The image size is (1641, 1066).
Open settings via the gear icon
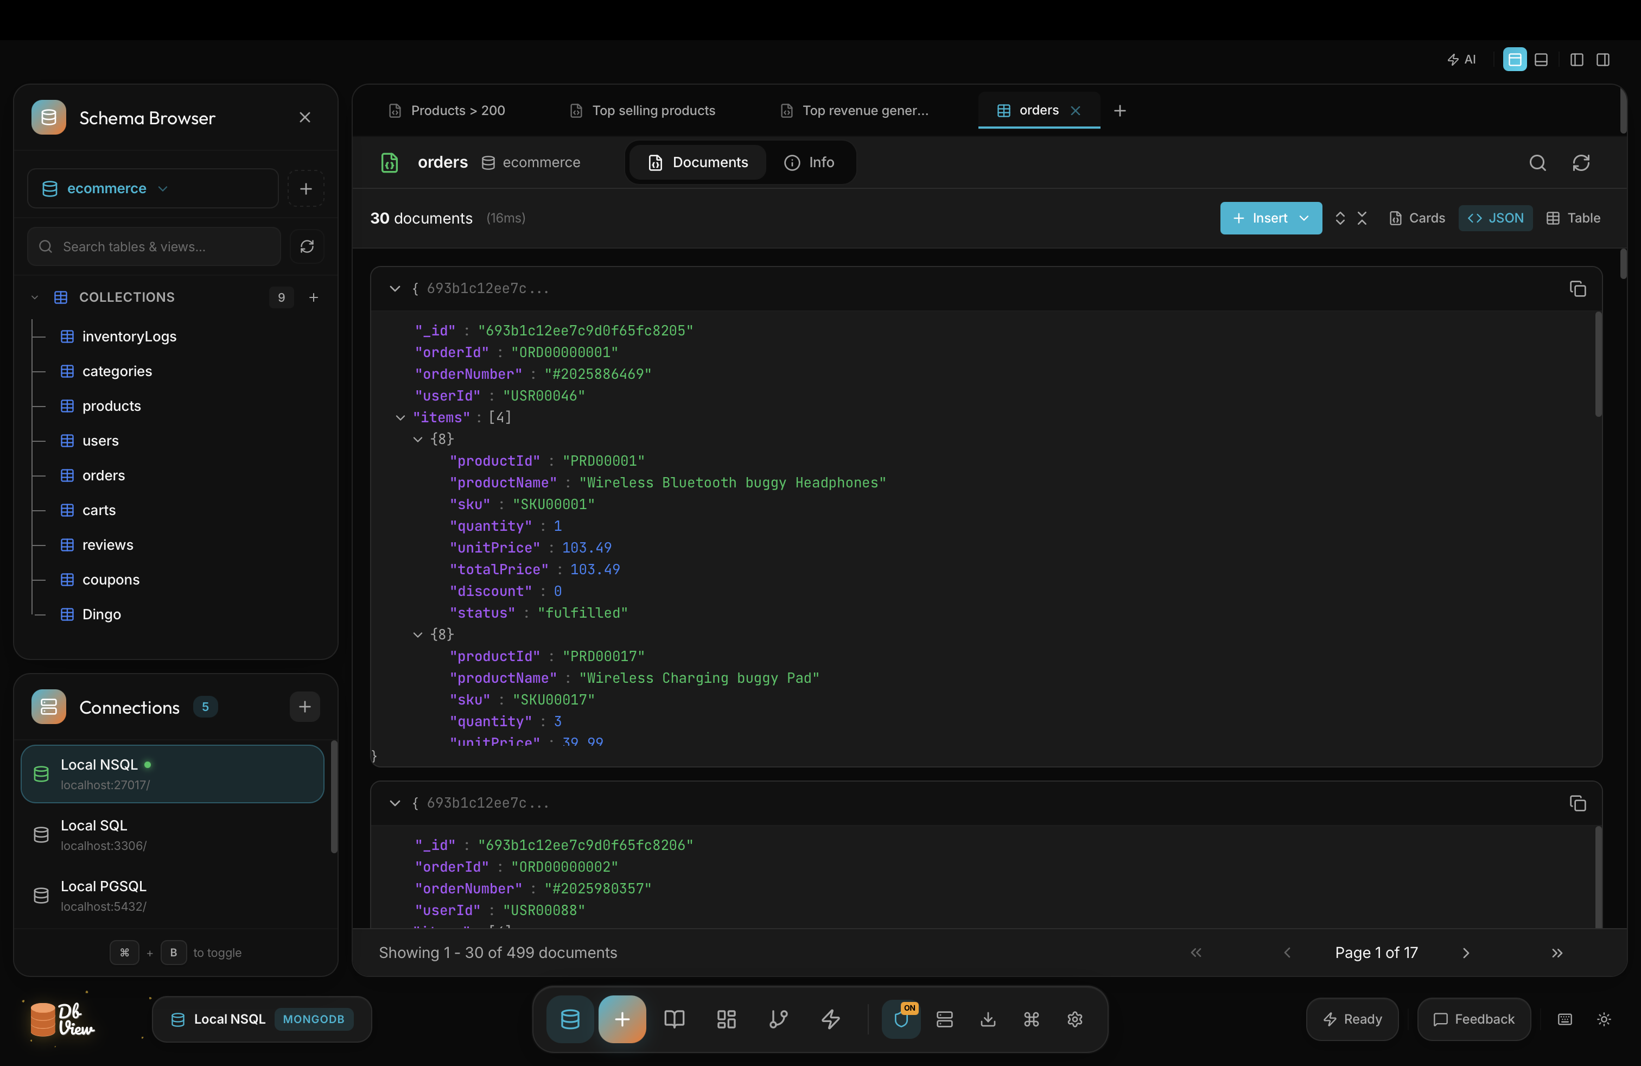pos(1074,1019)
